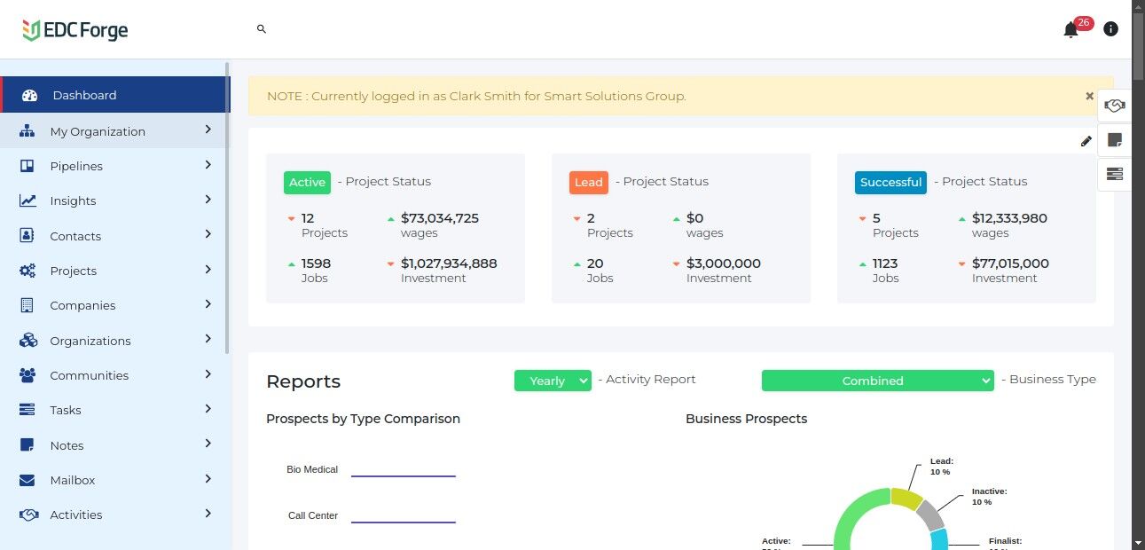Open the My Organization menu item

tap(115, 130)
